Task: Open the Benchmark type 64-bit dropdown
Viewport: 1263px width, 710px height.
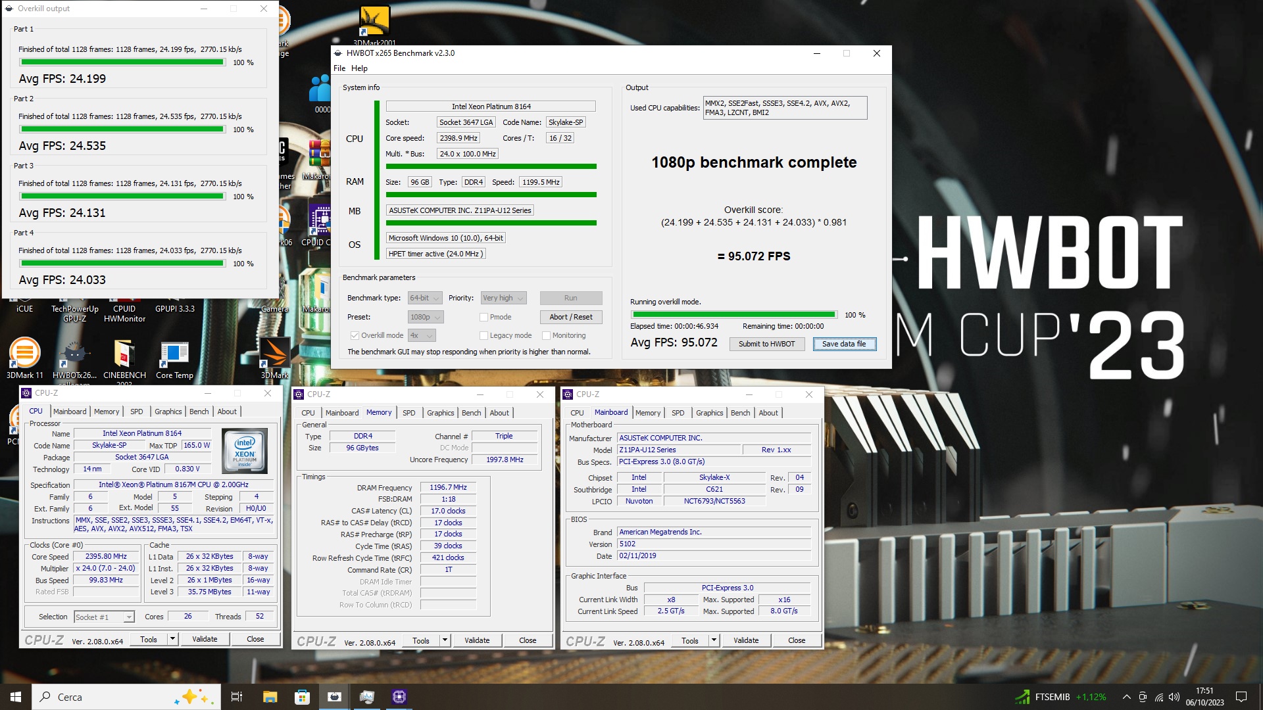Action: pyautogui.click(x=424, y=298)
